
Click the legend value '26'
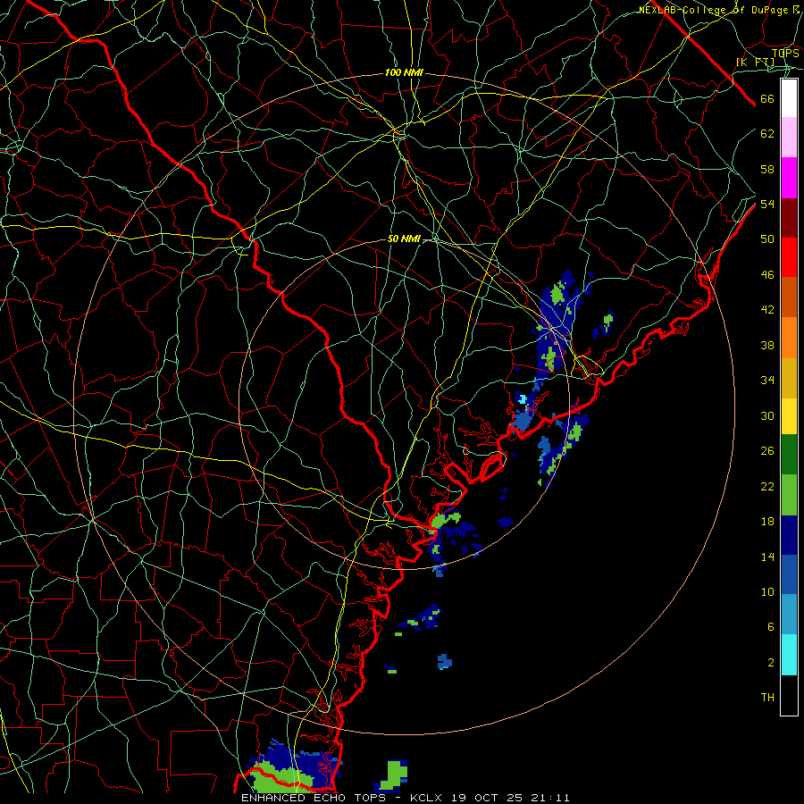[x=767, y=451]
